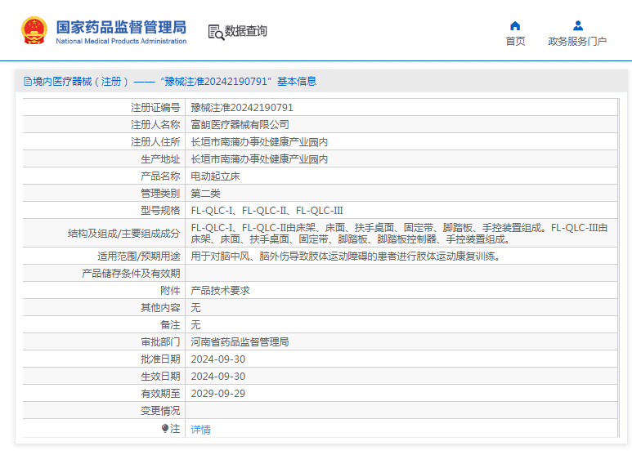The image size is (632, 455).
Task: Click the 数据查询 heading text
Action: 246,31
